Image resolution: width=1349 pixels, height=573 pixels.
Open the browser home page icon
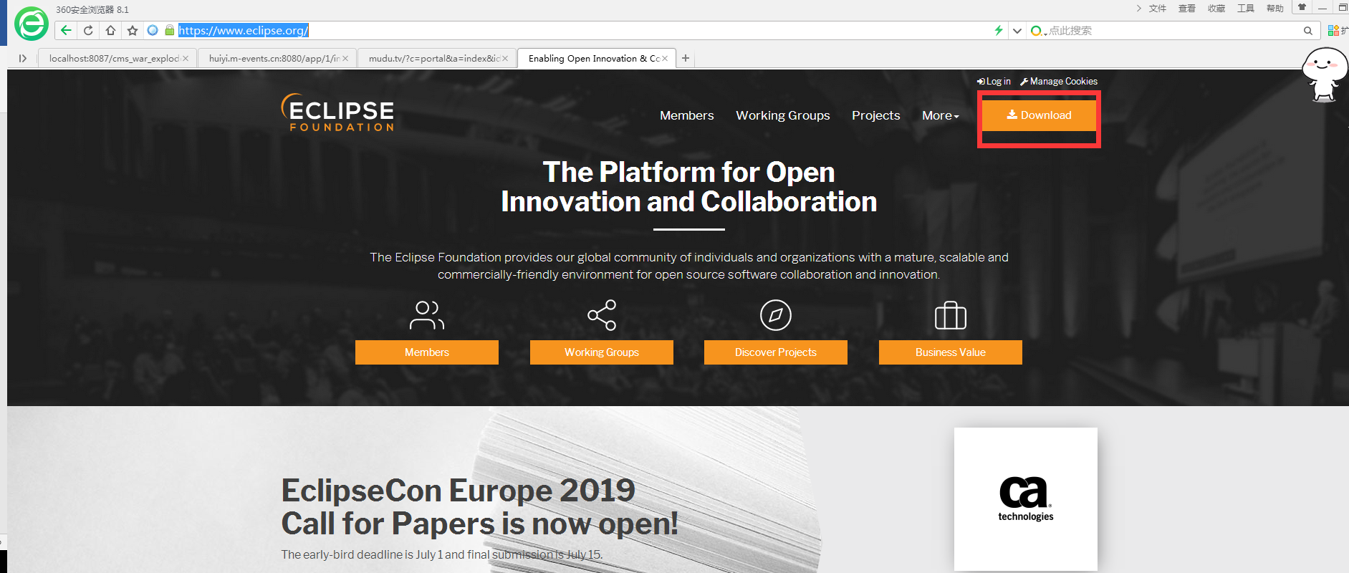(x=110, y=30)
